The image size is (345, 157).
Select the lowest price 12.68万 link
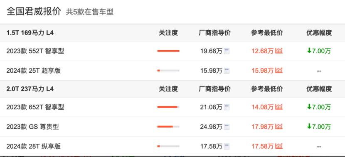[262, 51]
